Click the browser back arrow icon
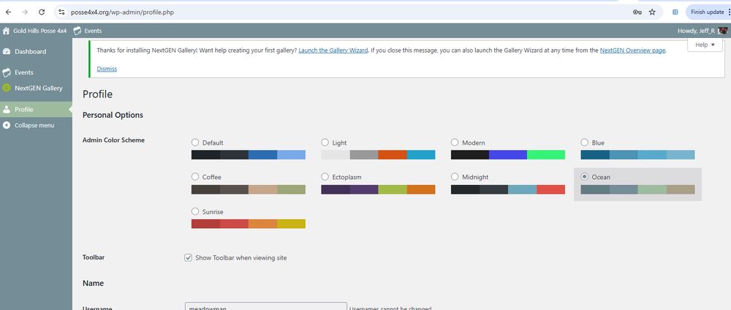 click(x=8, y=12)
